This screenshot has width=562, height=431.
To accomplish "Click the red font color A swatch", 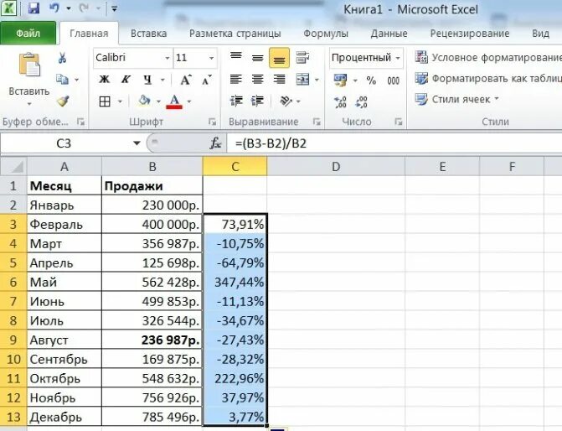I will tap(174, 101).
